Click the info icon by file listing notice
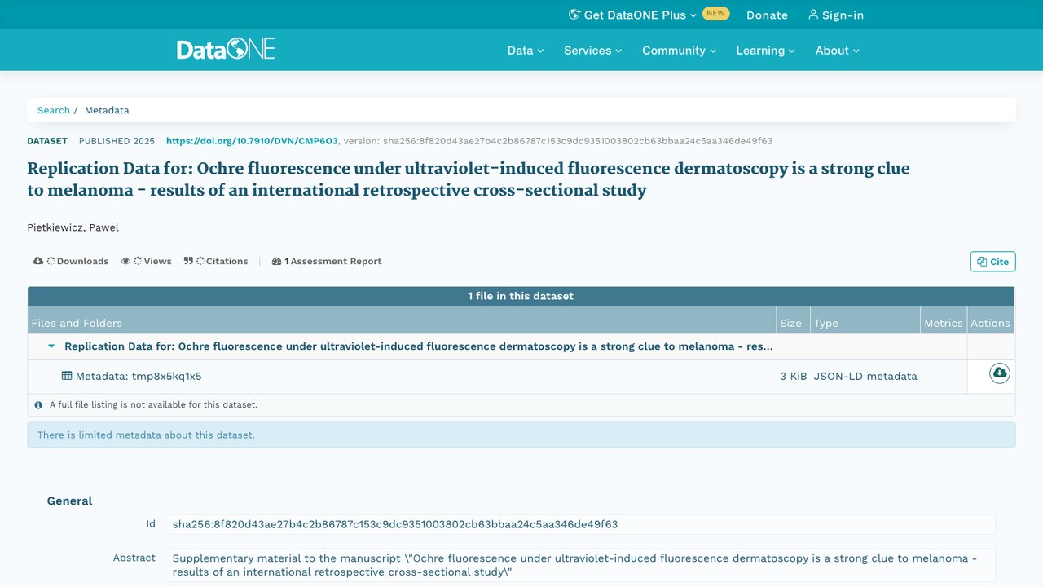 pyautogui.click(x=38, y=404)
